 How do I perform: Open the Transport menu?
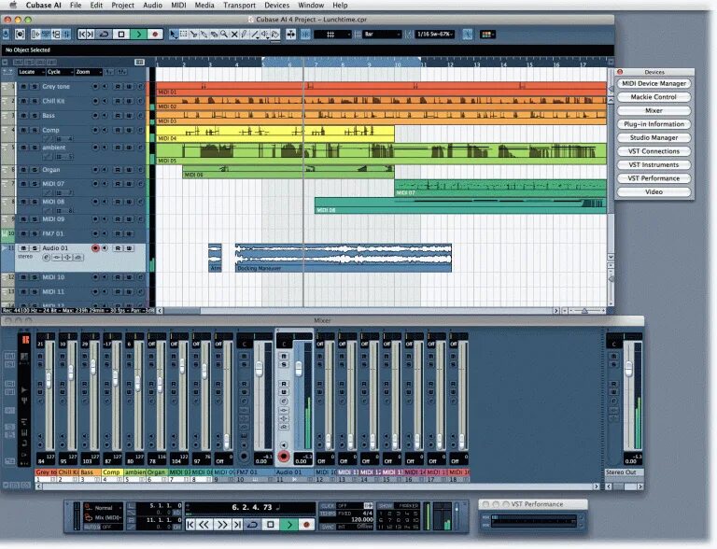[239, 5]
